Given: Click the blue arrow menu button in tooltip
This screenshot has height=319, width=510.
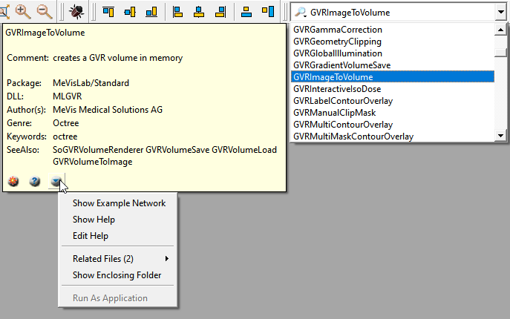Looking at the screenshot, I should click(x=56, y=181).
